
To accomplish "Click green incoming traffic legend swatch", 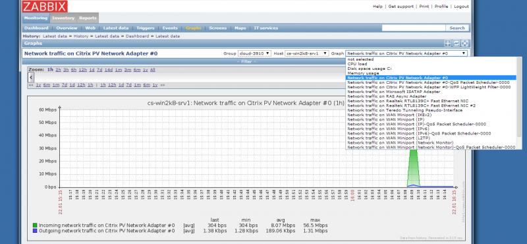I will (35, 225).
